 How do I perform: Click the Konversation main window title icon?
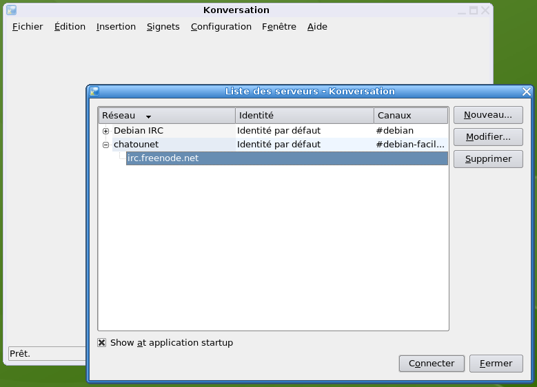tap(10, 10)
